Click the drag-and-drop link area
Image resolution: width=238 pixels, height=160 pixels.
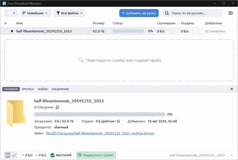pos(119,60)
